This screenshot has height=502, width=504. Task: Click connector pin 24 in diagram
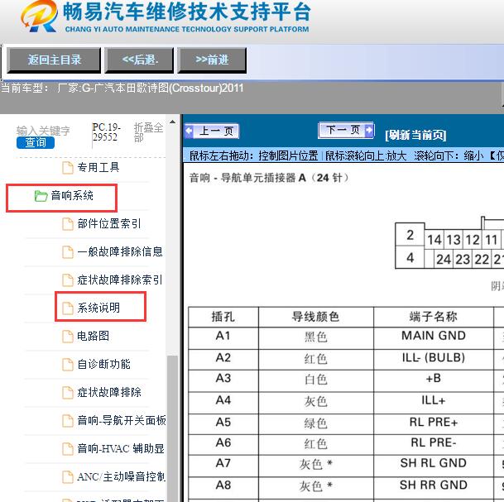pos(444,259)
